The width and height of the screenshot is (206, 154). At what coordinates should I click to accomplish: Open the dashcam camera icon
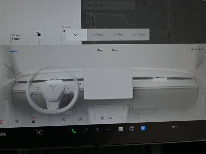tap(98, 130)
